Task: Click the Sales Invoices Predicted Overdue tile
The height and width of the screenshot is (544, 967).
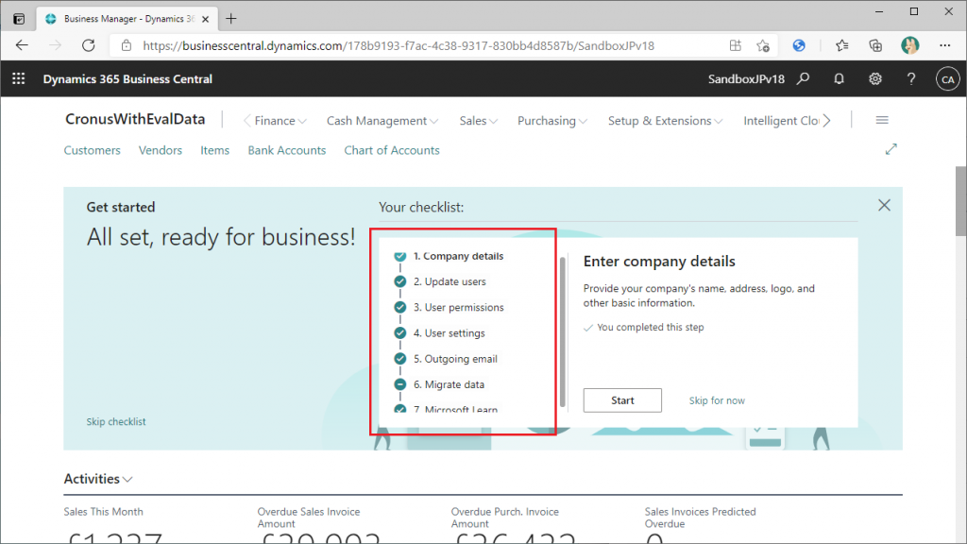Action: [700, 525]
